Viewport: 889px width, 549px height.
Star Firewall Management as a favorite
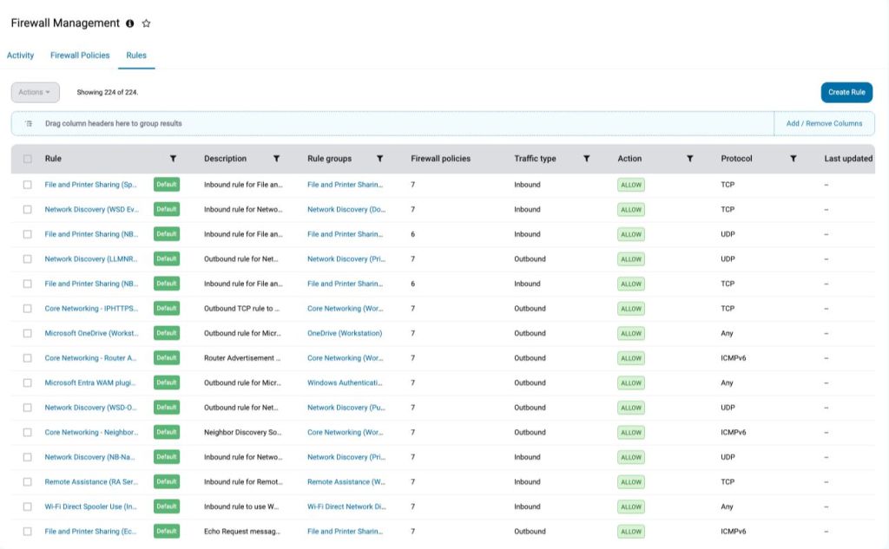[x=146, y=23]
